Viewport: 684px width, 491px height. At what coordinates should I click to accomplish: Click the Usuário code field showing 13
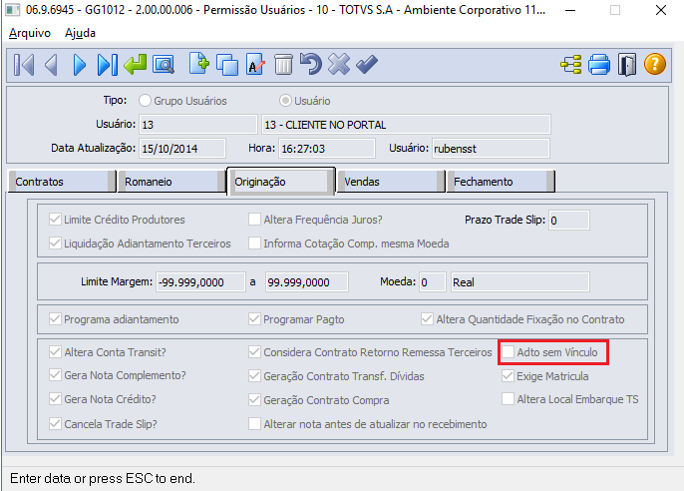coord(198,125)
